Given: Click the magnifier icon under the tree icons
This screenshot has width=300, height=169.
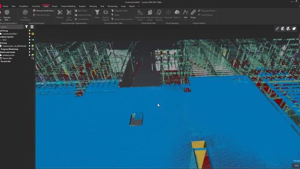Looking at the screenshot, I should 33,58.
